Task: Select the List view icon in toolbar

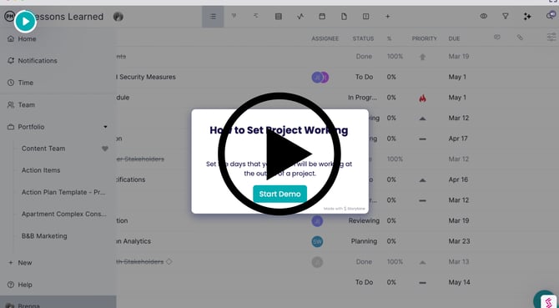Action: (213, 17)
